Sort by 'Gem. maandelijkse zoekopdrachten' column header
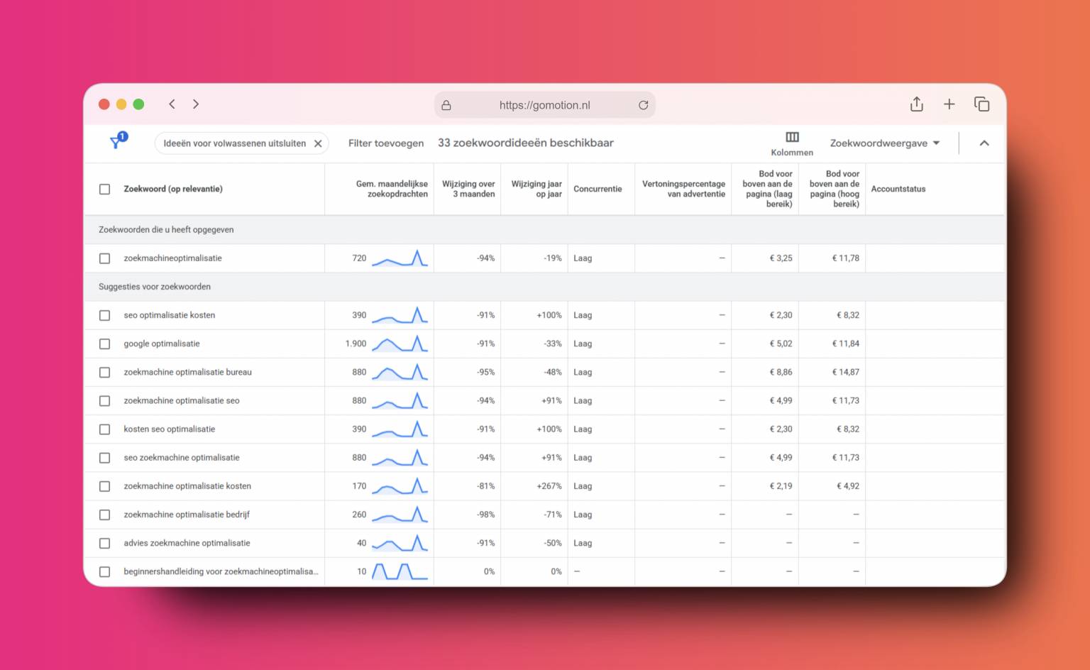 pyautogui.click(x=392, y=189)
